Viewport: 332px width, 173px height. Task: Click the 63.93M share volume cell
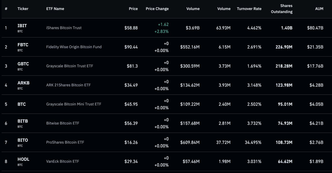click(x=224, y=28)
